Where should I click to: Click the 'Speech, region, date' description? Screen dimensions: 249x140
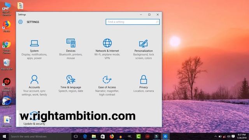71,91
